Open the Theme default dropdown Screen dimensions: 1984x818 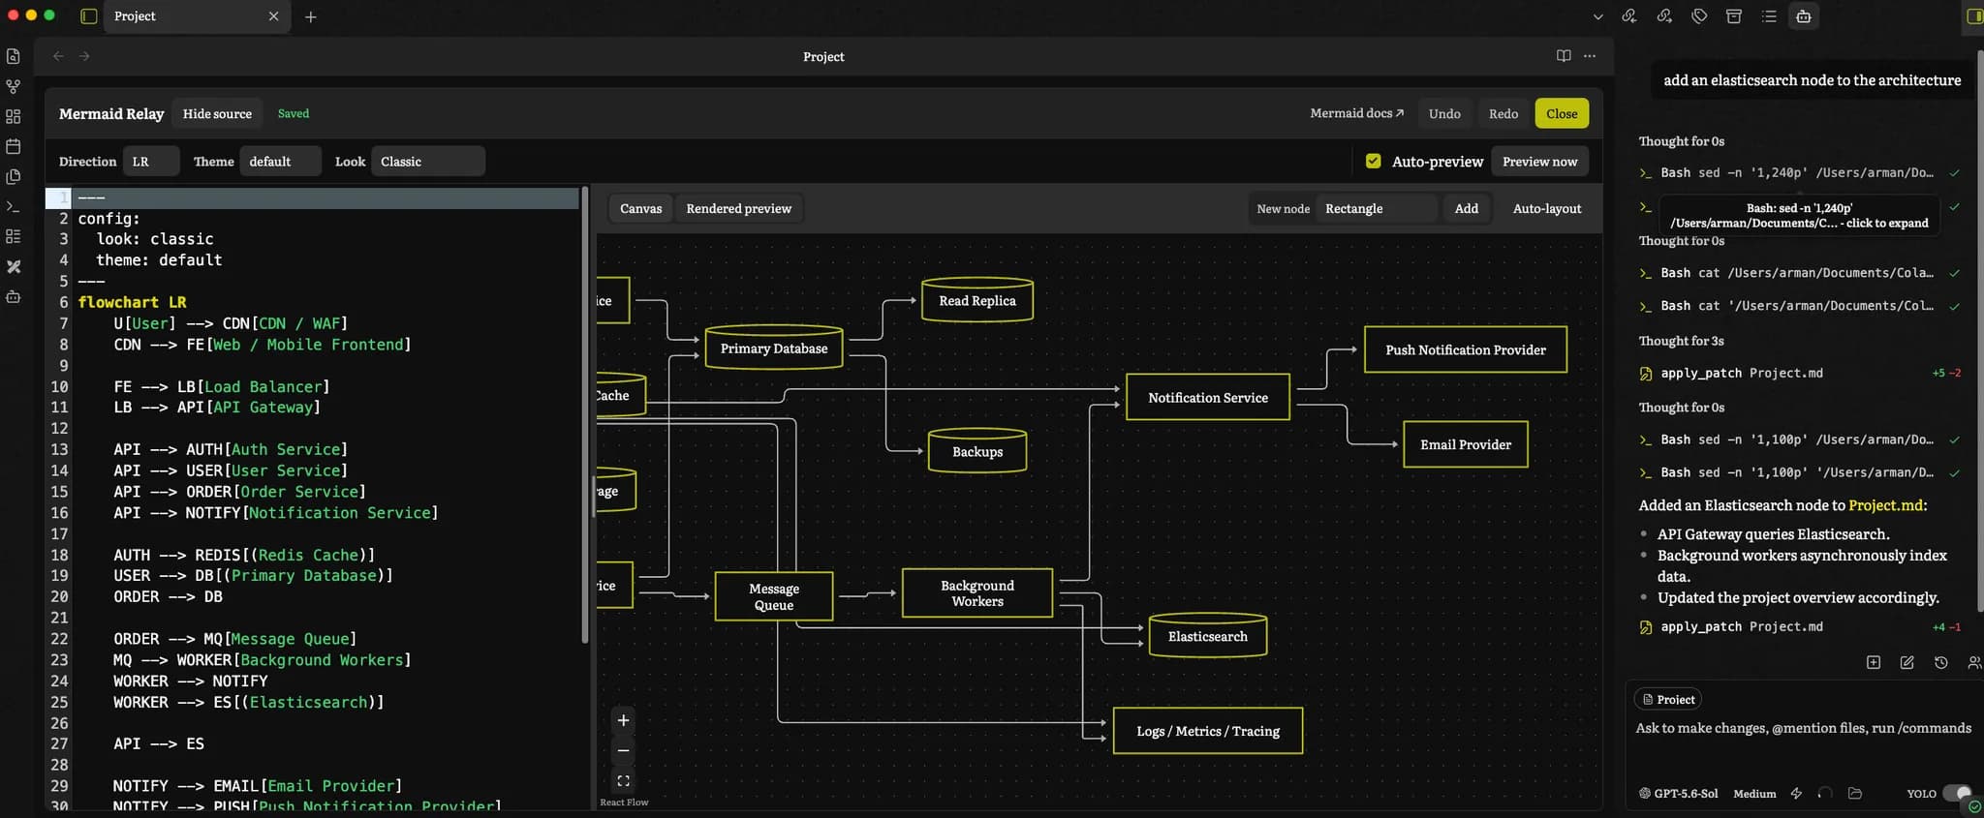[280, 162]
